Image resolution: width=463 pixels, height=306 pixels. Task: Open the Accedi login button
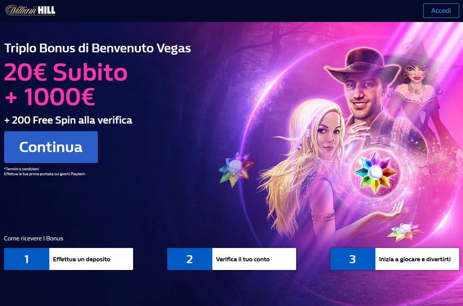[x=441, y=11]
